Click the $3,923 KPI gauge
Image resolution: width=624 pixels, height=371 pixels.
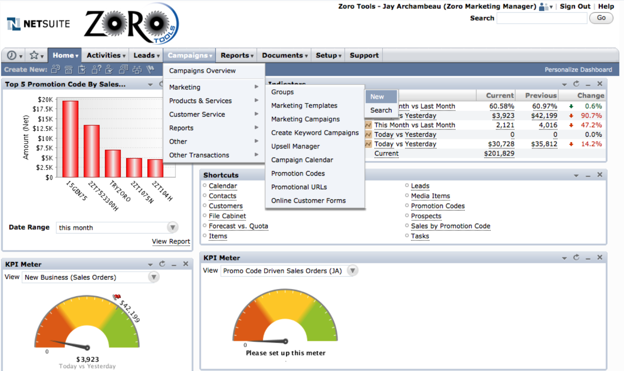[x=87, y=322]
